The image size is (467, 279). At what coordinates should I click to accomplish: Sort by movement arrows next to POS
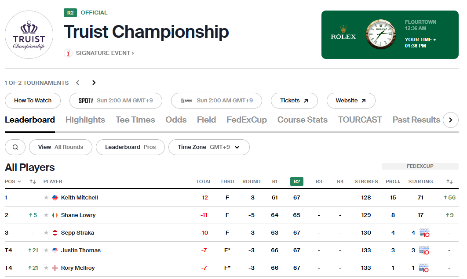click(33, 181)
